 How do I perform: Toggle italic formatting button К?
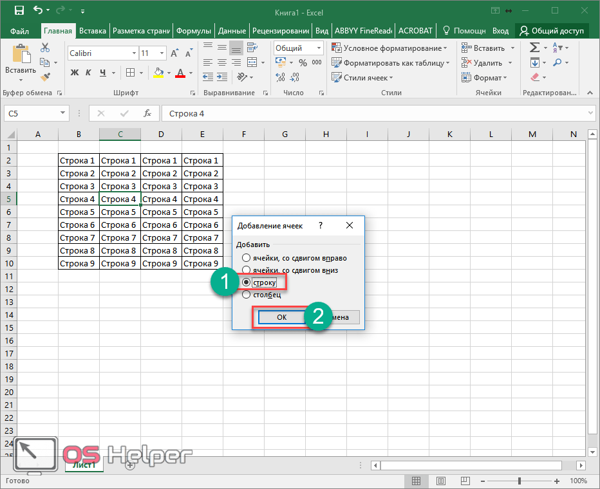(x=88, y=73)
